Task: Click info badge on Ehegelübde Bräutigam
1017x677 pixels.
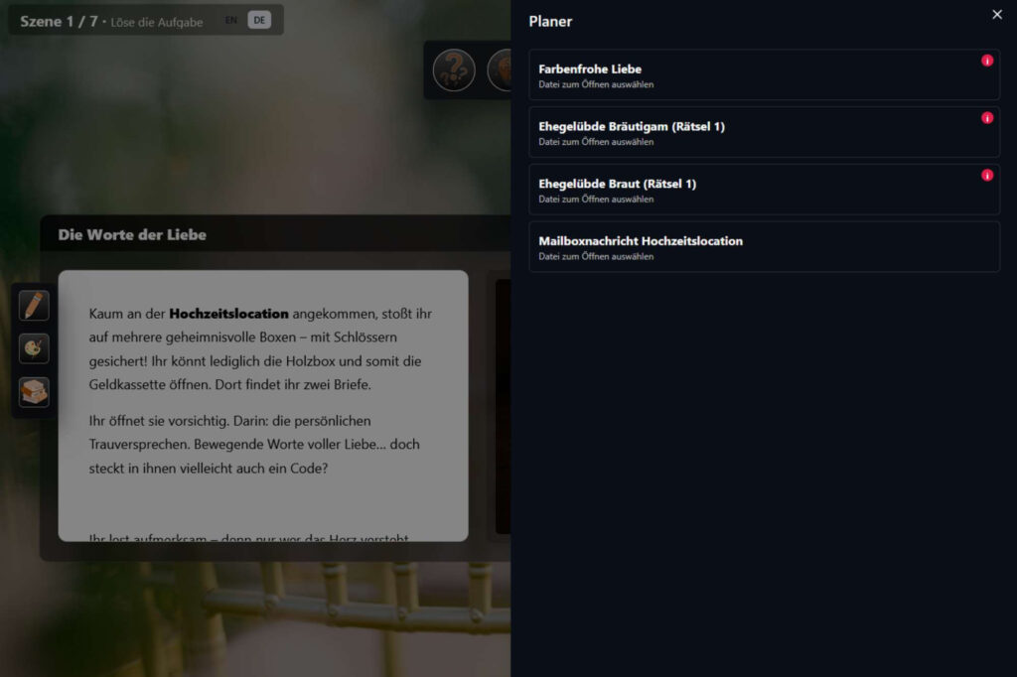Action: [x=986, y=118]
